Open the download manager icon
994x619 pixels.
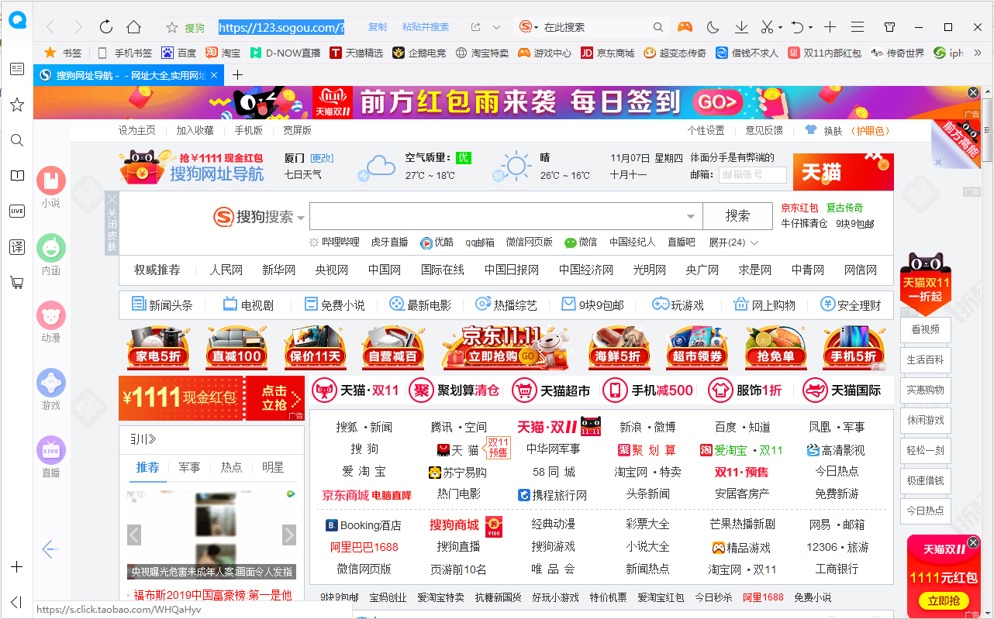(741, 26)
